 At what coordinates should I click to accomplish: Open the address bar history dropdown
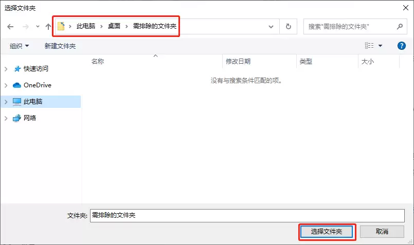tap(271, 26)
